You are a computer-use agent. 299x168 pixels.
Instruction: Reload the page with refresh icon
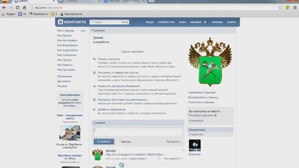pos(18,7)
